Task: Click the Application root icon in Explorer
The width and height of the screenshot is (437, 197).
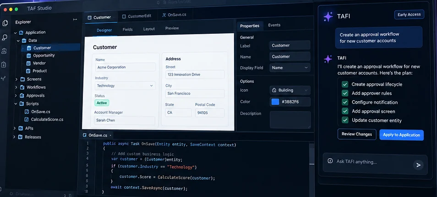Action: (21, 33)
